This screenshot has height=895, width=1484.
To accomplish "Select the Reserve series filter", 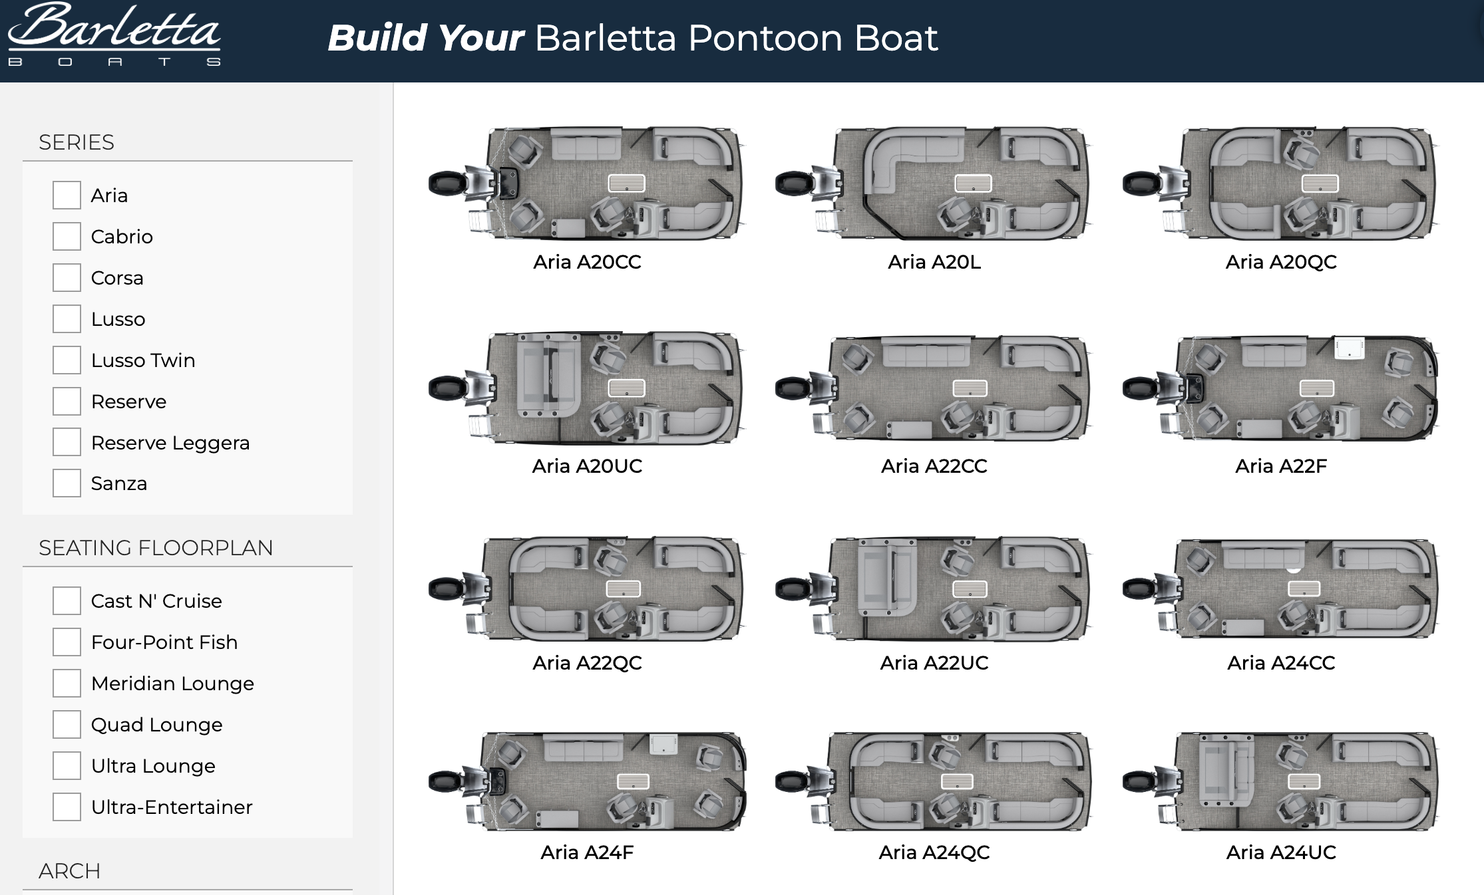I will 67,401.
